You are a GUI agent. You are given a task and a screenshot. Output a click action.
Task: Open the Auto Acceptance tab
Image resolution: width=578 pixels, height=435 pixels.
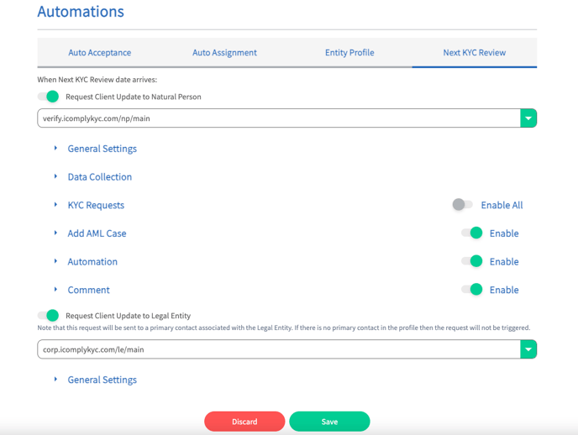[x=99, y=53]
